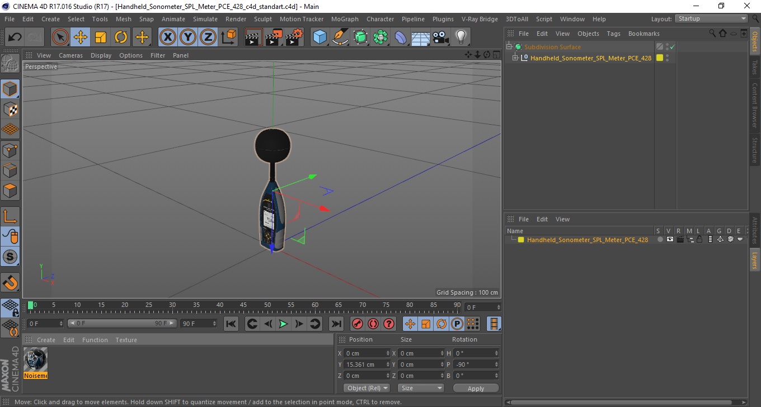Activate the Rotate tool
This screenshot has width=761, height=407.
click(121, 37)
